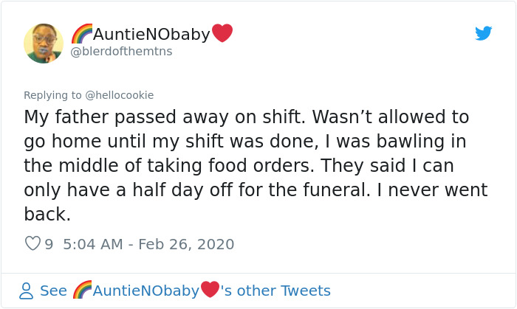Click the person silhouette icon in footer

pyautogui.click(x=26, y=291)
